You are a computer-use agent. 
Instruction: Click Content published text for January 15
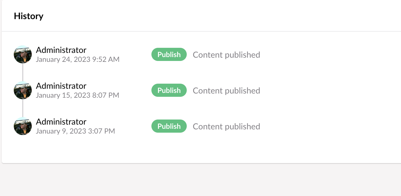[226, 91]
